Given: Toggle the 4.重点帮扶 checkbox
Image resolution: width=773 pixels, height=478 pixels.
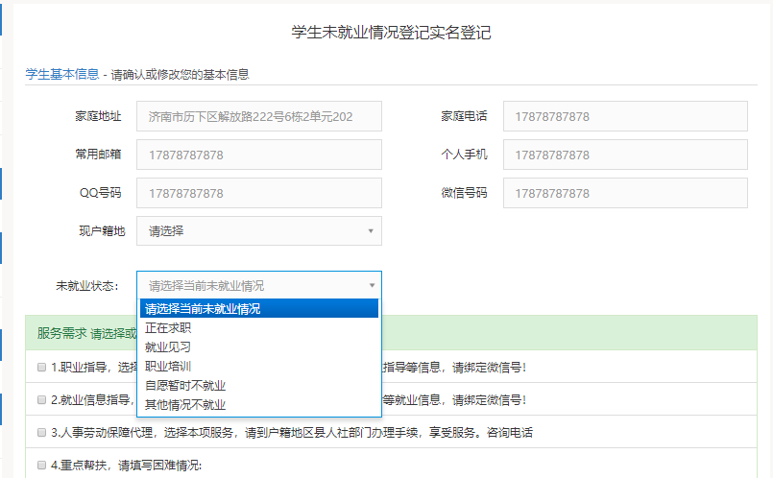Looking at the screenshot, I should tap(41, 466).
